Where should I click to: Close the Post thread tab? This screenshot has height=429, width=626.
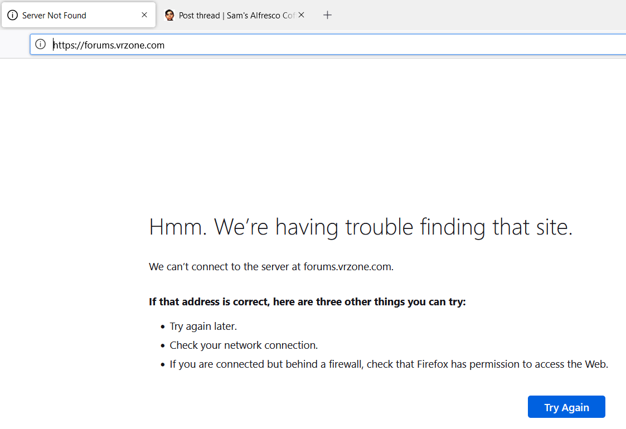click(301, 15)
